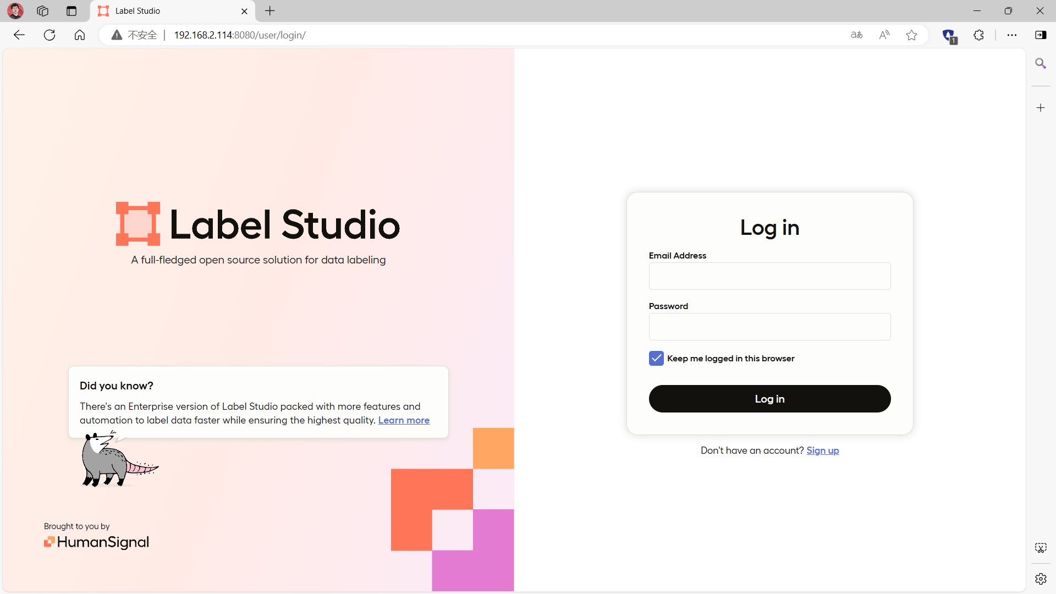Select the Label Studio browser tab
The image size is (1056, 594).
pos(173,11)
